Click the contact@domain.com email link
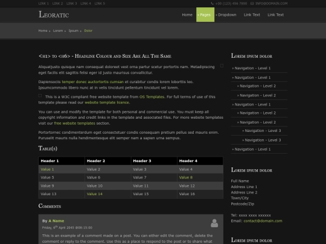This screenshot has height=244, width=326. click(x=263, y=221)
